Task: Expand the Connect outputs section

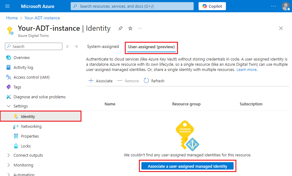Action: point(9,155)
